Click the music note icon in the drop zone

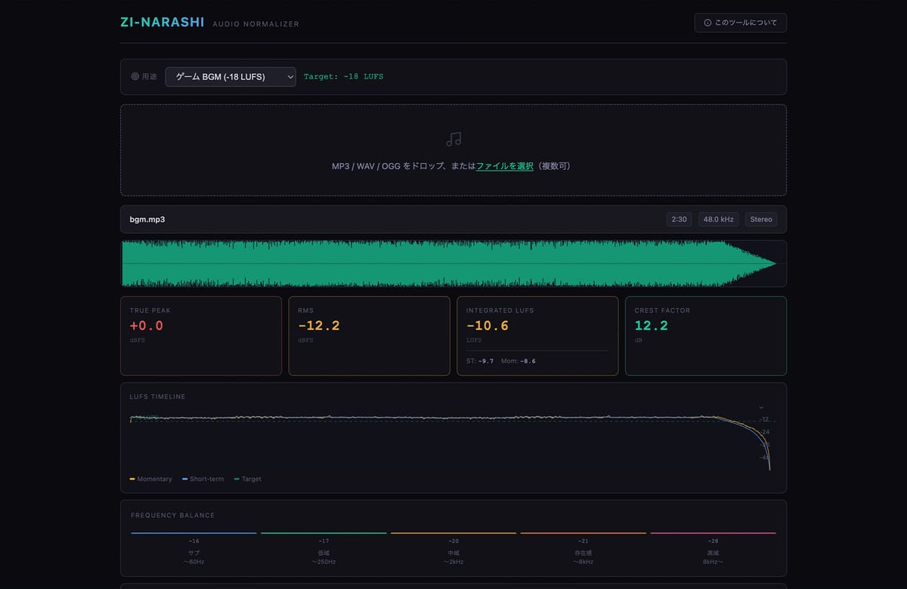click(x=453, y=139)
